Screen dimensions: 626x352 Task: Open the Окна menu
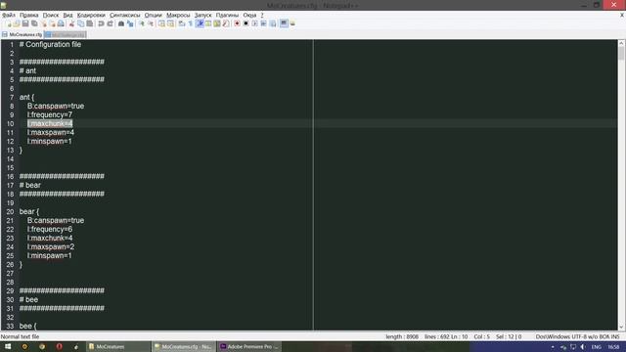(249, 15)
